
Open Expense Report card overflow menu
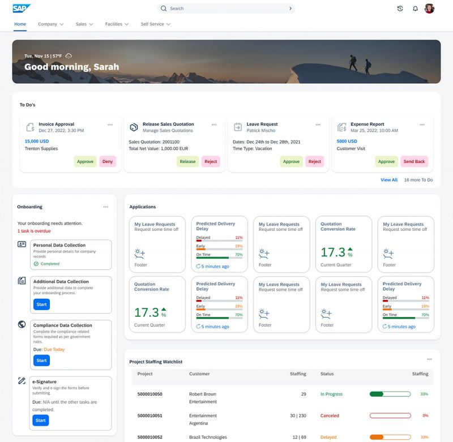point(422,125)
